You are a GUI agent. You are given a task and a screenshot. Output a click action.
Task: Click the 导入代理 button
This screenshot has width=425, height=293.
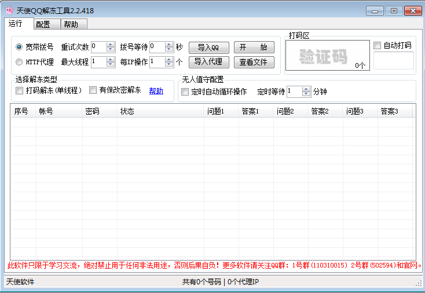[x=208, y=62]
